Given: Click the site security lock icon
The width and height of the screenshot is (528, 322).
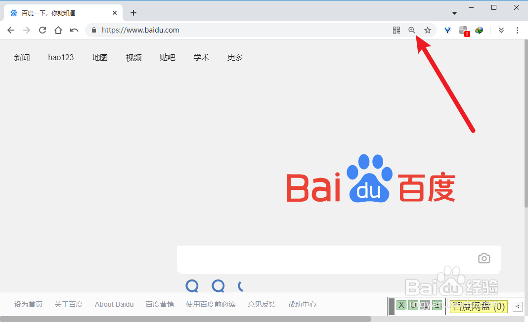Looking at the screenshot, I should [93, 30].
